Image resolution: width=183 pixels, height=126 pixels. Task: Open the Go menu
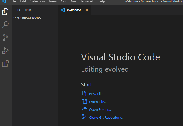(63, 1)
